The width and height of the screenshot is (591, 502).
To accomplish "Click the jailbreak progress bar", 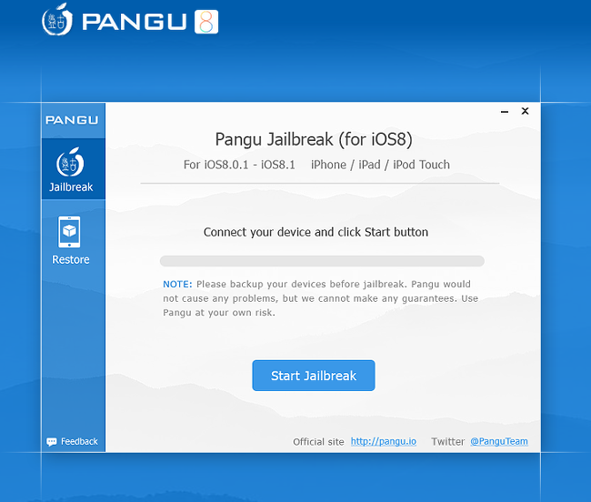I will click(322, 261).
